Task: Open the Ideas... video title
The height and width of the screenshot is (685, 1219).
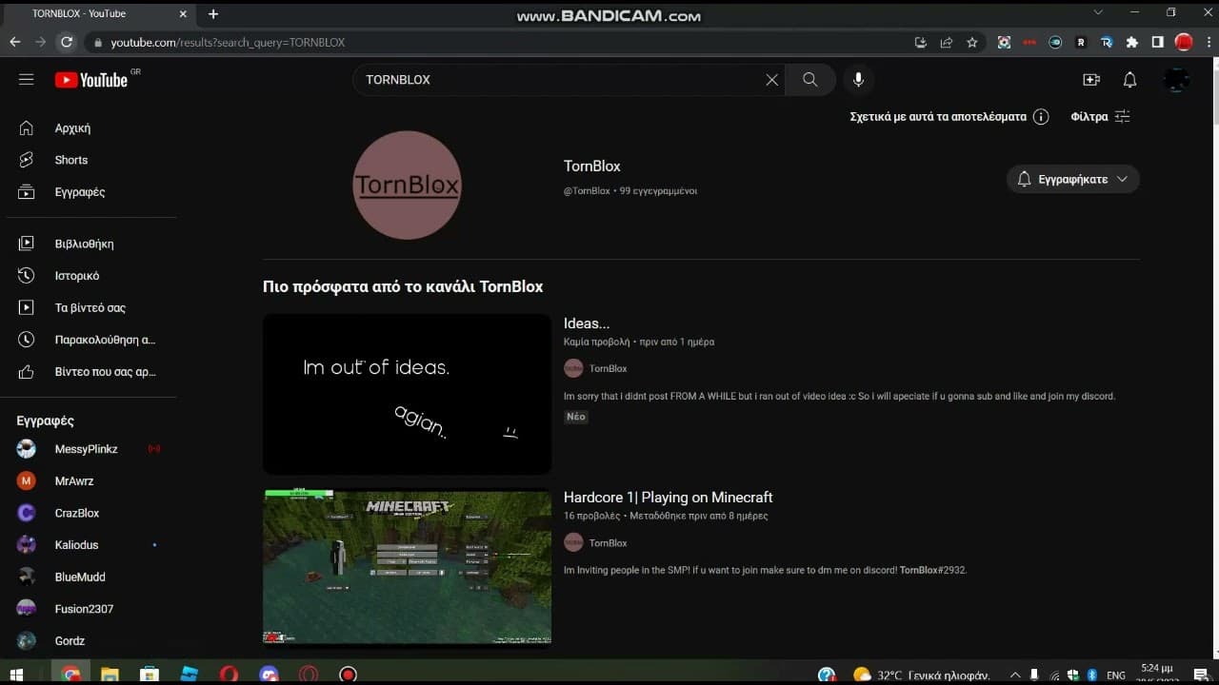Action: pyautogui.click(x=587, y=323)
